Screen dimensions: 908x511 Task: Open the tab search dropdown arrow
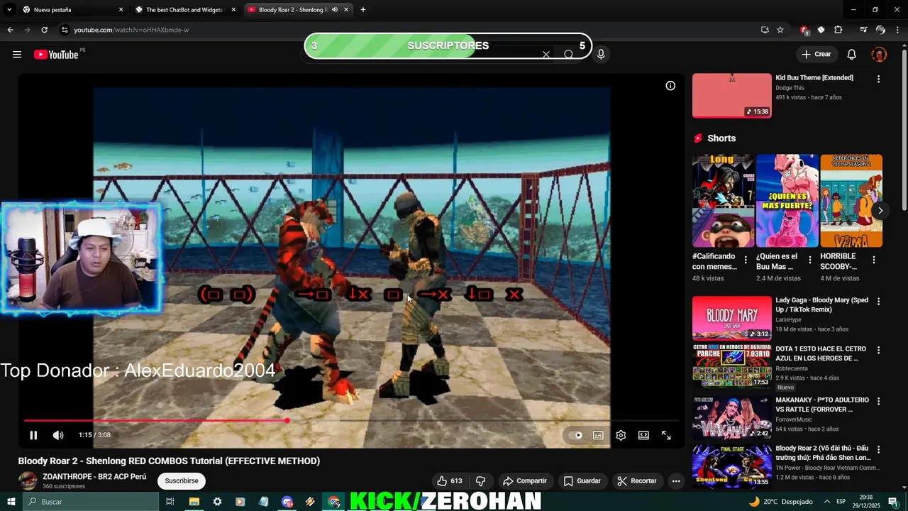click(x=9, y=10)
